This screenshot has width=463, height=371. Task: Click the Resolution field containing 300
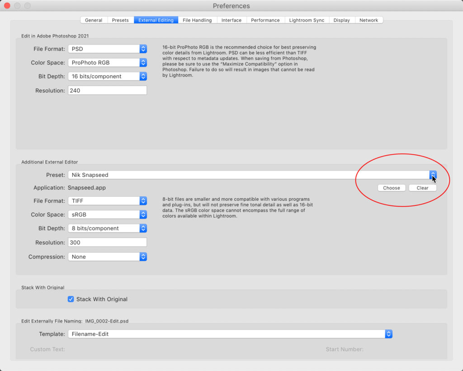click(107, 242)
